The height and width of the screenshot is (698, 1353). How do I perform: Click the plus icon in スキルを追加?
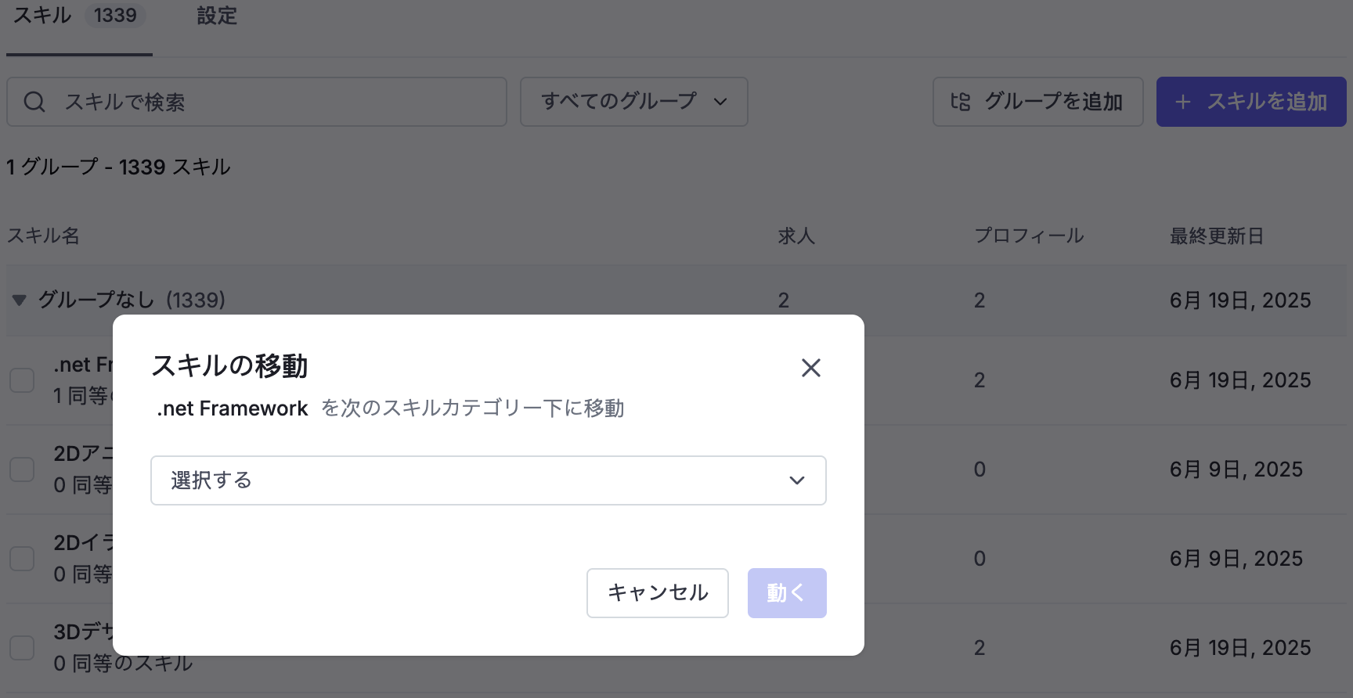pos(1182,102)
